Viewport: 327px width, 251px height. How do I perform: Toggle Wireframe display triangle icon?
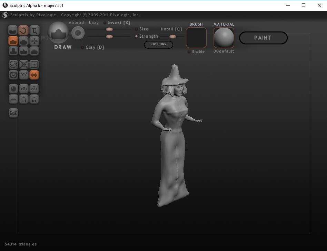(x=24, y=75)
